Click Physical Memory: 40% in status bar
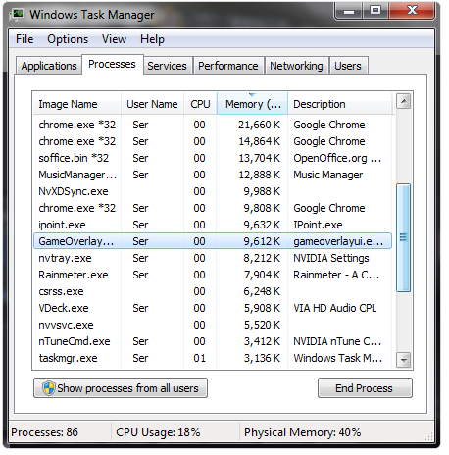449x455 pixels. [x=303, y=432]
